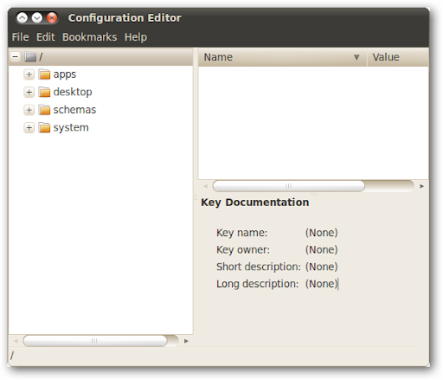The height and width of the screenshot is (380, 443).
Task: Expand the apps tree node
Action: click(x=29, y=74)
